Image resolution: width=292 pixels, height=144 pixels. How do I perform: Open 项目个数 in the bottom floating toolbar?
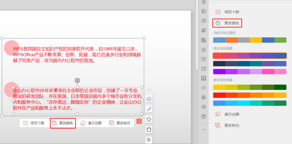(x=34, y=123)
